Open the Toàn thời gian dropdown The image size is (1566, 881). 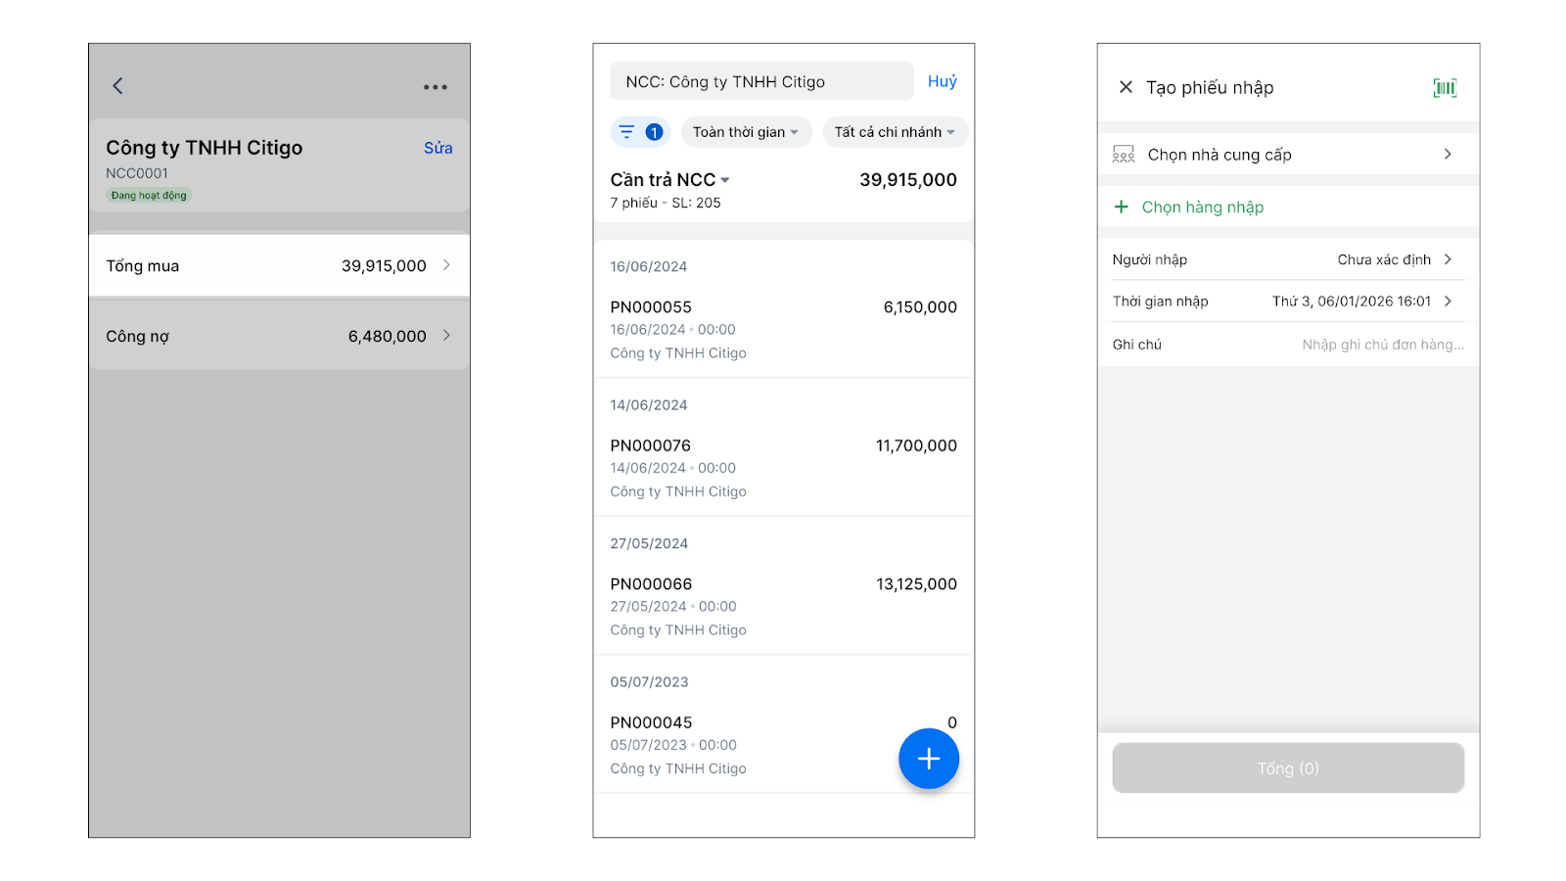pos(746,132)
